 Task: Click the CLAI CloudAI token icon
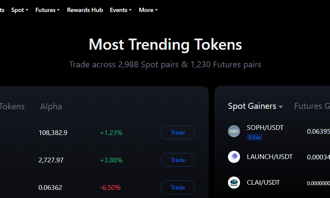pos(234,183)
